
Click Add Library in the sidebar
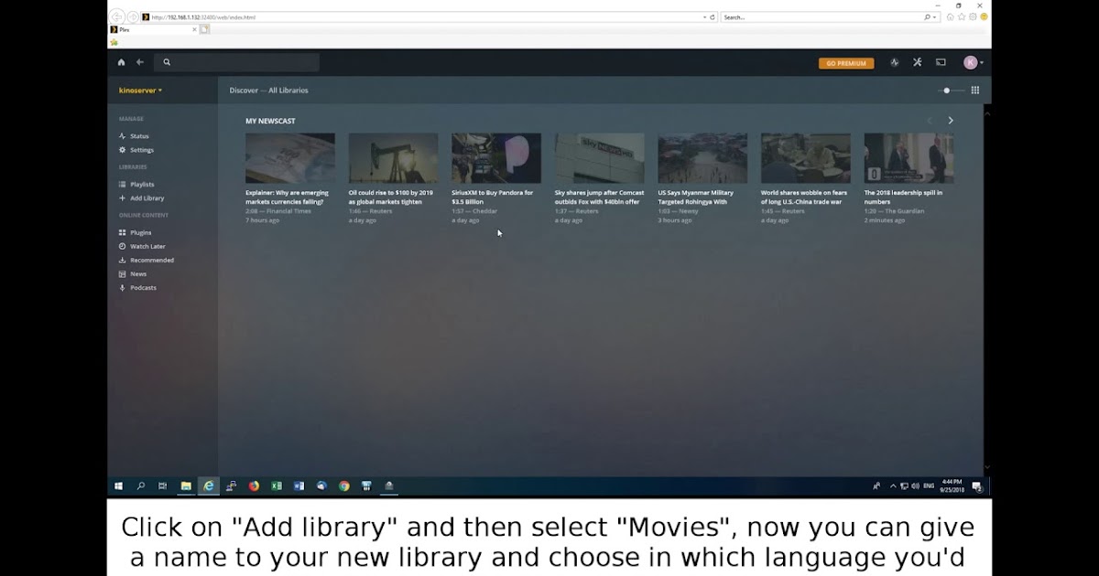[x=147, y=198]
